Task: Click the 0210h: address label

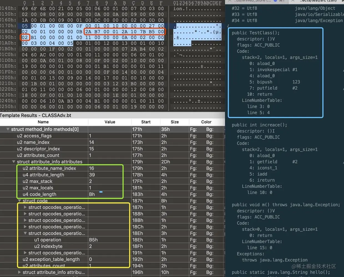Action: pyautogui.click(x=8, y=83)
